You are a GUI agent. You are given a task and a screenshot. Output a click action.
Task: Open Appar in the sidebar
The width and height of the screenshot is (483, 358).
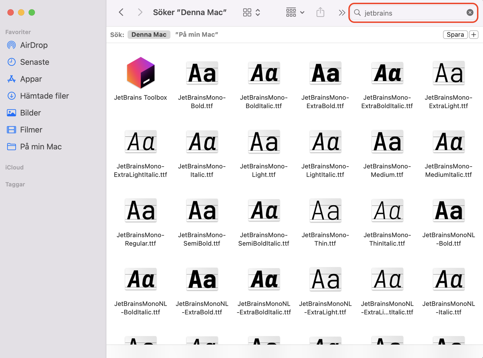24,79
